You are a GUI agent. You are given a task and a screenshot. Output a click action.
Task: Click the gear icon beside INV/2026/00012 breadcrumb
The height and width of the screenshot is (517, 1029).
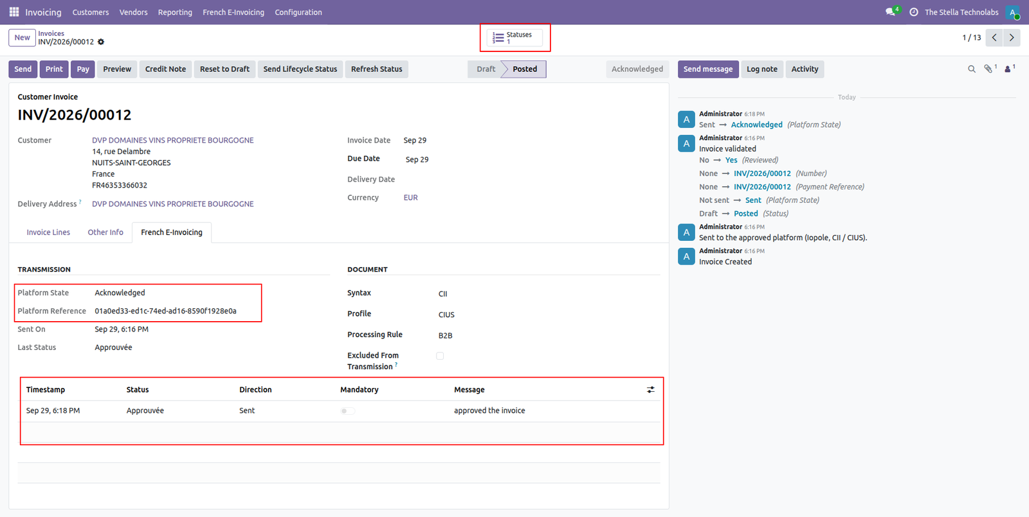tap(101, 42)
